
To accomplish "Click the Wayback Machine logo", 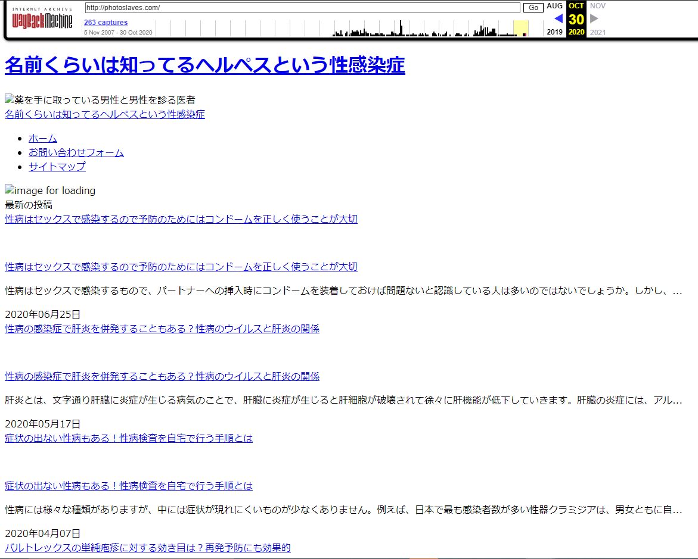I will (42, 20).
